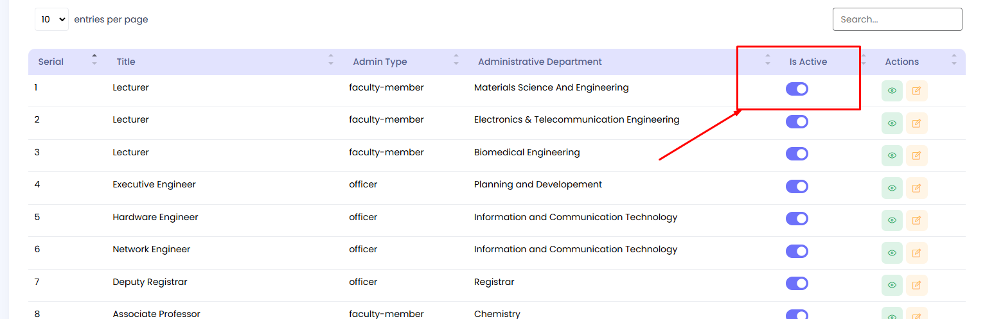View the Deputy Registrar record
The width and height of the screenshot is (985, 319).
892,285
